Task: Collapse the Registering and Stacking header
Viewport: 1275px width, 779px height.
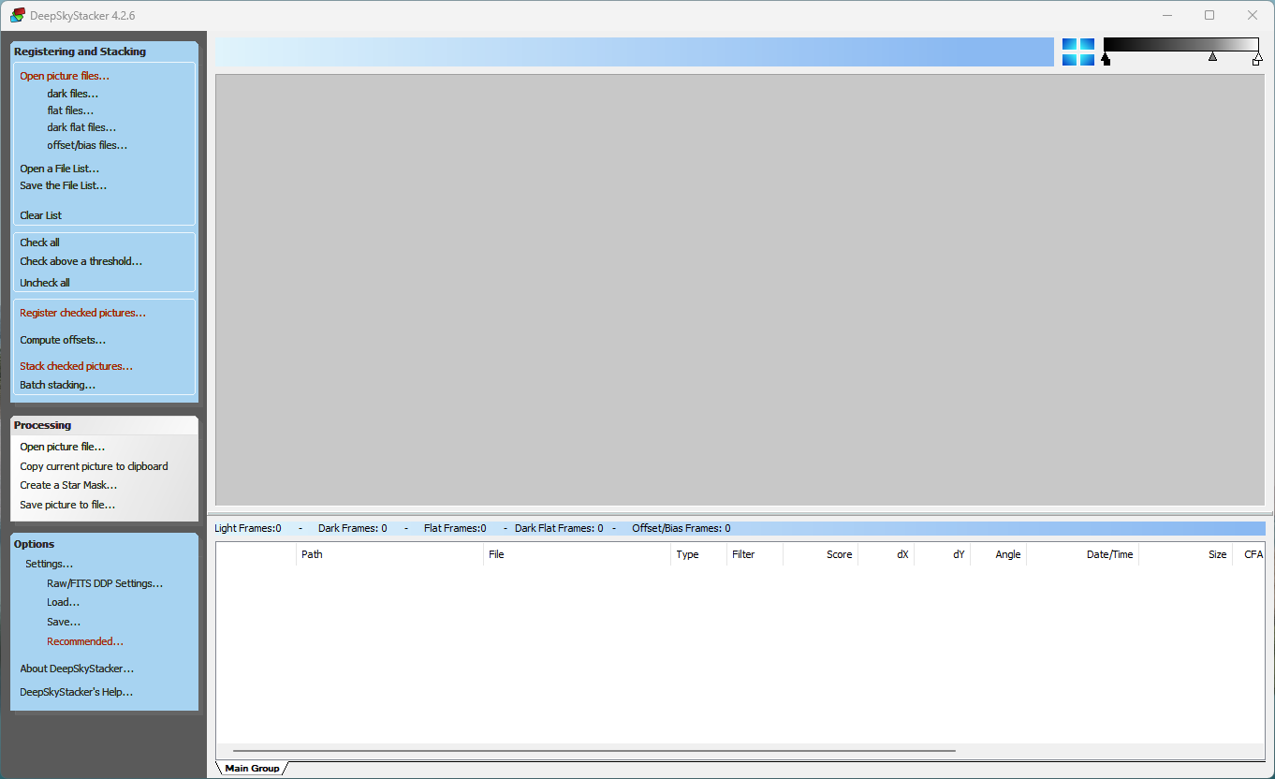Action: point(104,51)
